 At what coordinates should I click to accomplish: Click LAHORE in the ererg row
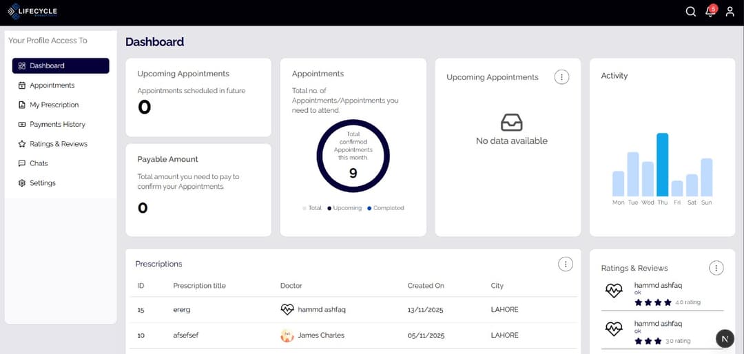(504, 310)
